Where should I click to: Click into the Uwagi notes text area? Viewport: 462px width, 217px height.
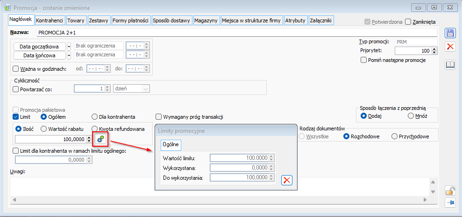[x=220, y=187]
